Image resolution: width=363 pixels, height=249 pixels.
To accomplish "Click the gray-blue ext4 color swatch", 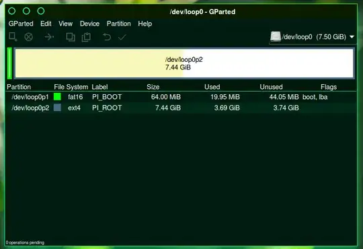I will 57,108.
